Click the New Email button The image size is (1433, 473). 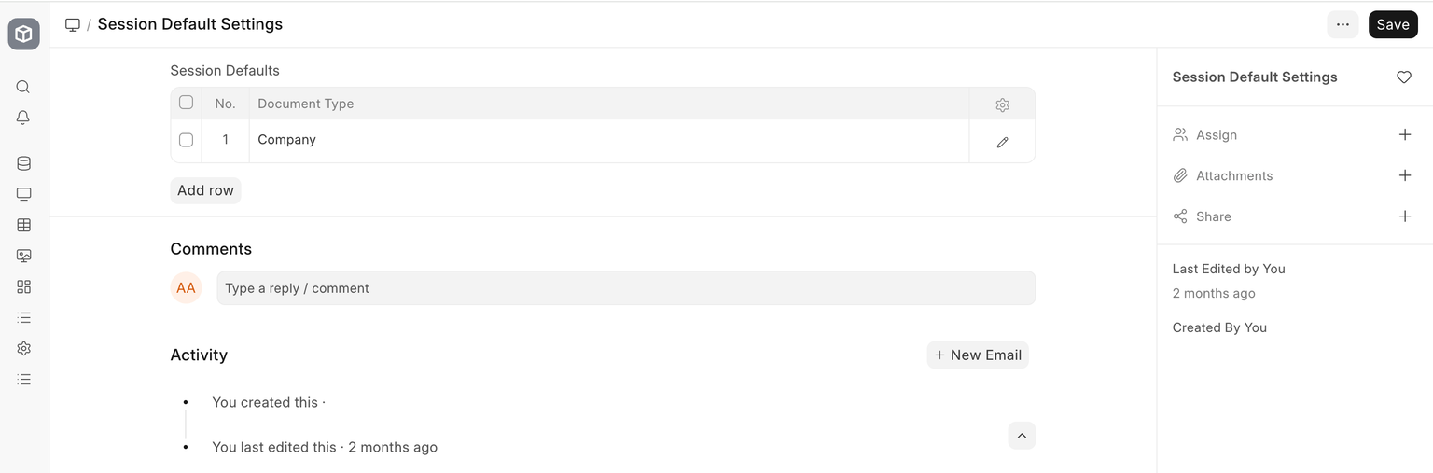point(978,355)
